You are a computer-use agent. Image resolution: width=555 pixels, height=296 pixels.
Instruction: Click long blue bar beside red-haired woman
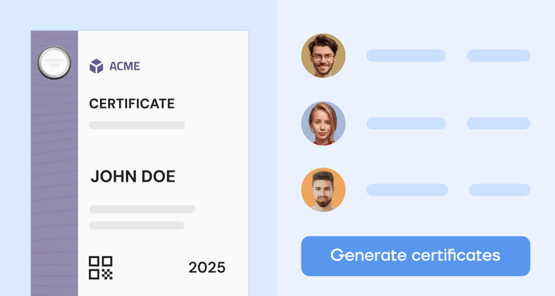(x=406, y=123)
